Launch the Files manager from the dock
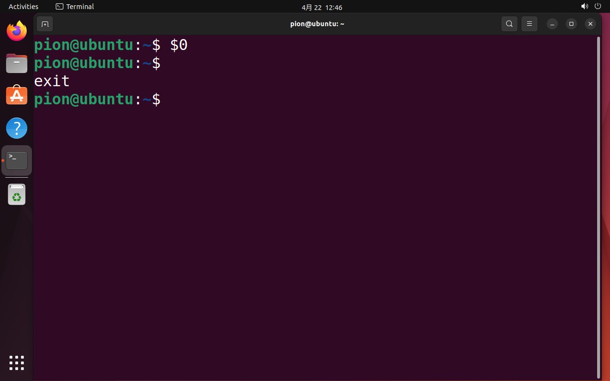Viewport: 610px width, 381px height. (x=17, y=63)
